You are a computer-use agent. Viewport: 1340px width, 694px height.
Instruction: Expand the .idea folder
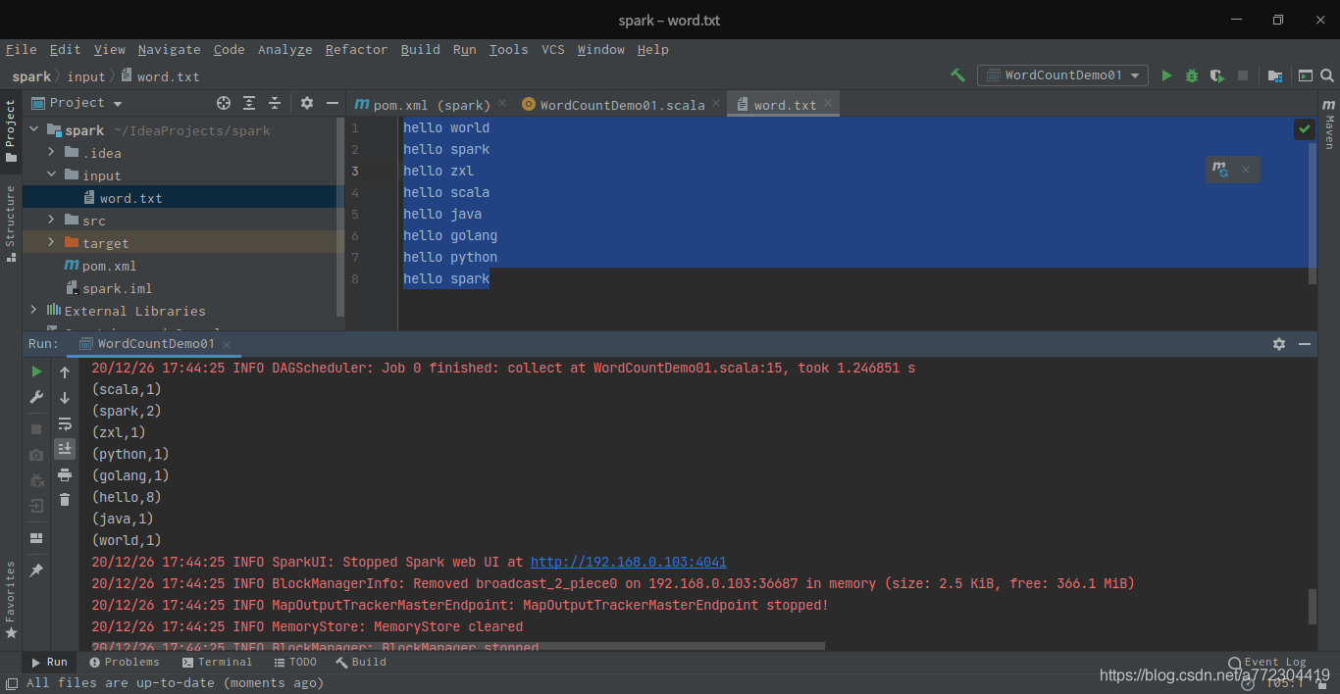pyautogui.click(x=51, y=153)
